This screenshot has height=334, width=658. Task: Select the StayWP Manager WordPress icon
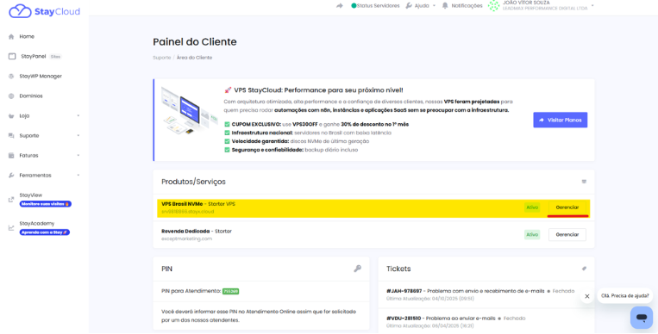(x=11, y=77)
